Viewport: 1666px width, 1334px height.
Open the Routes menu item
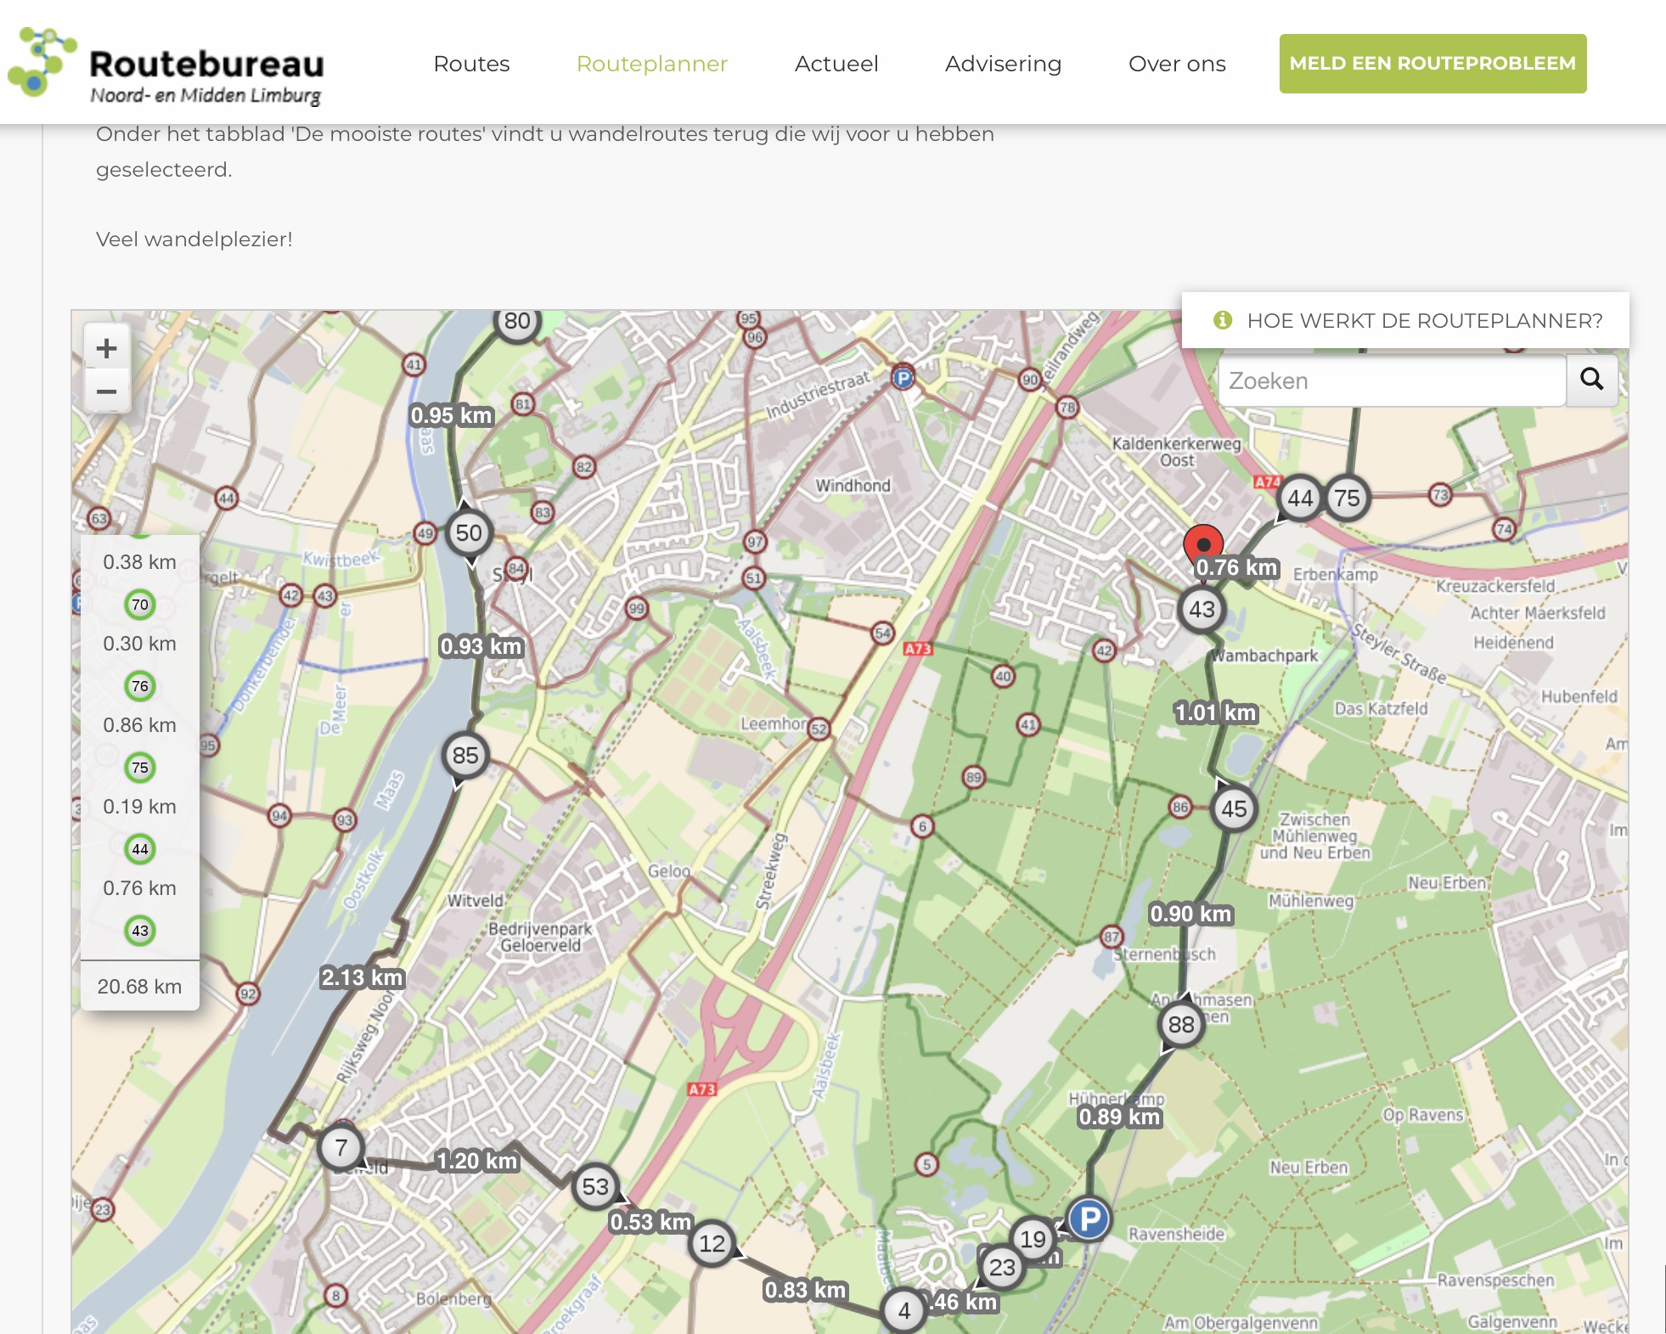[x=471, y=64]
